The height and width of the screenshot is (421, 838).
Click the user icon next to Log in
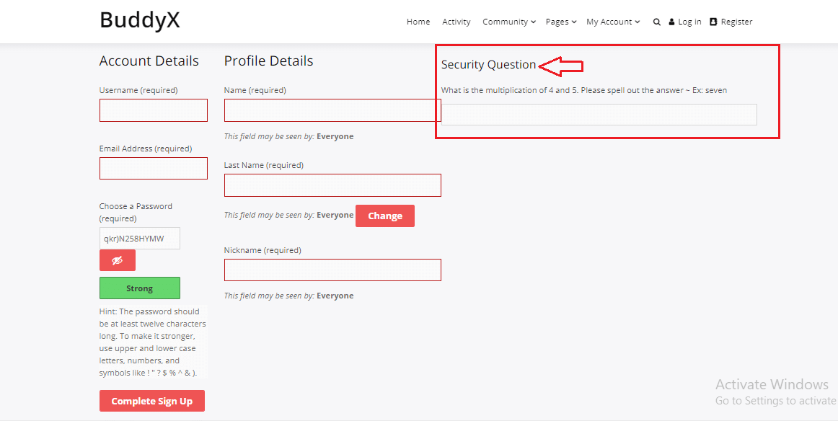[x=674, y=22]
